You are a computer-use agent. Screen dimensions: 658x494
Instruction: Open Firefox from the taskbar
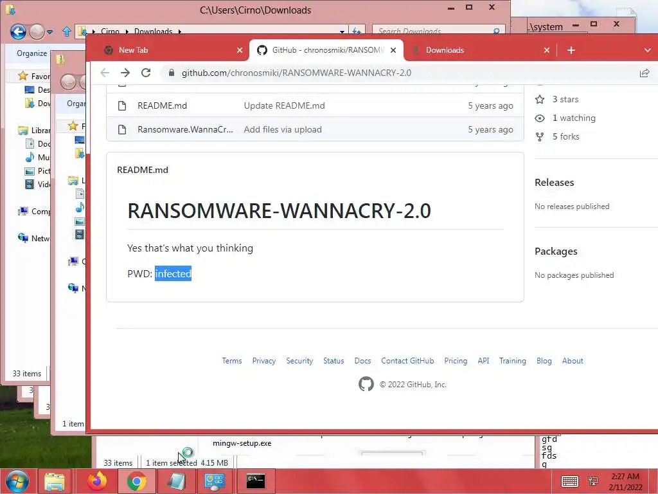point(96,481)
